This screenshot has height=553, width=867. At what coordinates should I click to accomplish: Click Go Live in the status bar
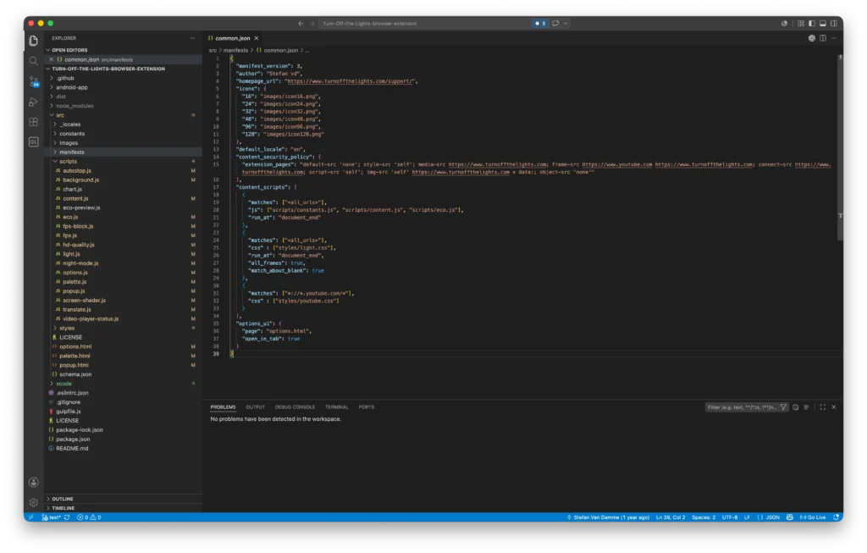point(813,517)
